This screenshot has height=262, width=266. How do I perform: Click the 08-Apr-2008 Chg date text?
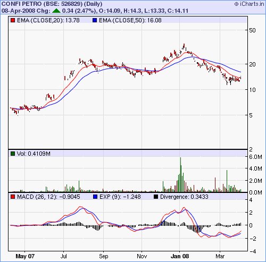coord(26,11)
